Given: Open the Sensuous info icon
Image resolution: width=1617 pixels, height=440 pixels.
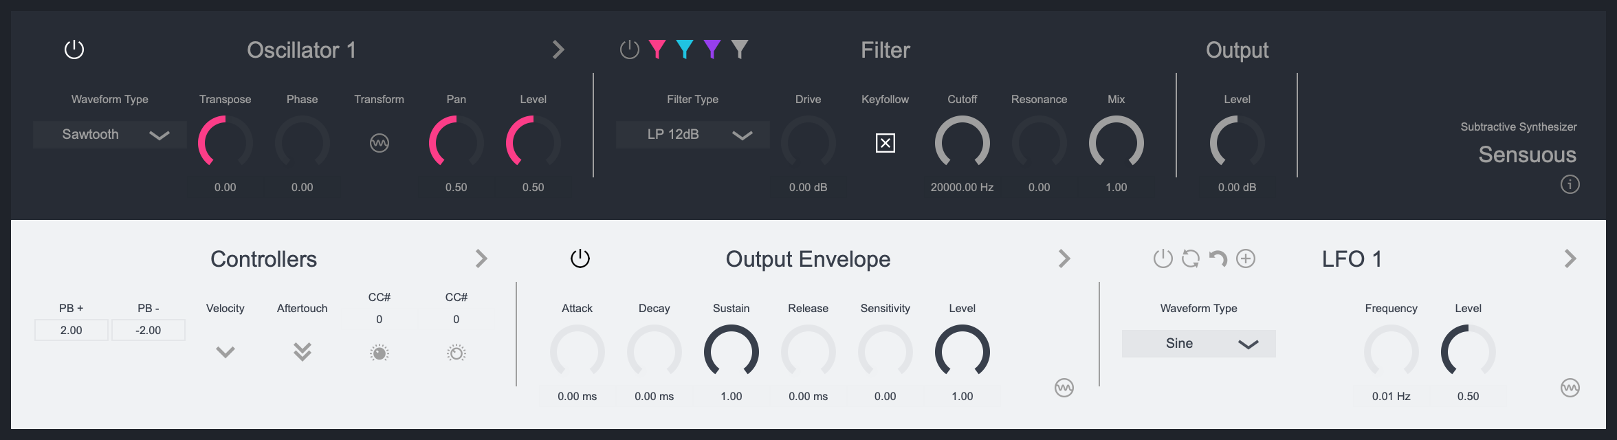Looking at the screenshot, I should pos(1570,184).
